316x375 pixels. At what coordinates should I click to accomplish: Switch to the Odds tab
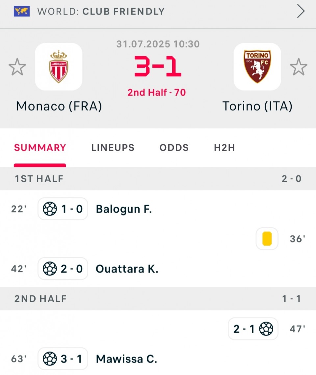click(174, 148)
